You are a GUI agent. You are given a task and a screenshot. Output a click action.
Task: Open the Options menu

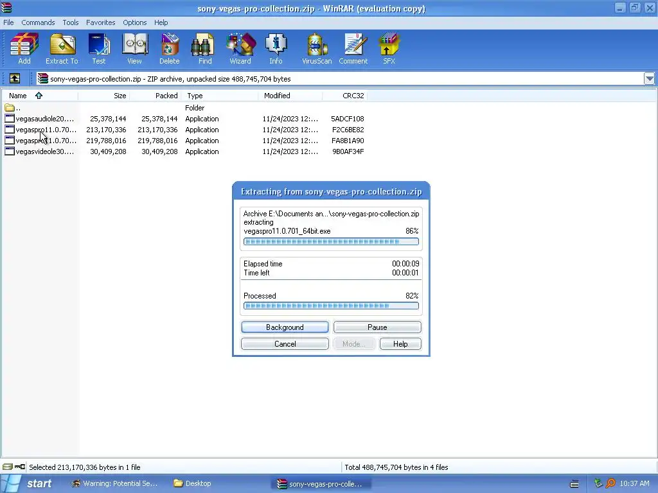coord(135,22)
